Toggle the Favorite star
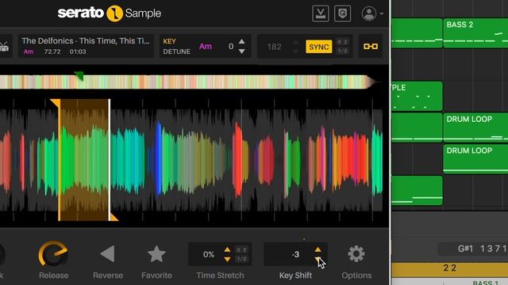The height and width of the screenshot is (285, 508). (x=156, y=253)
